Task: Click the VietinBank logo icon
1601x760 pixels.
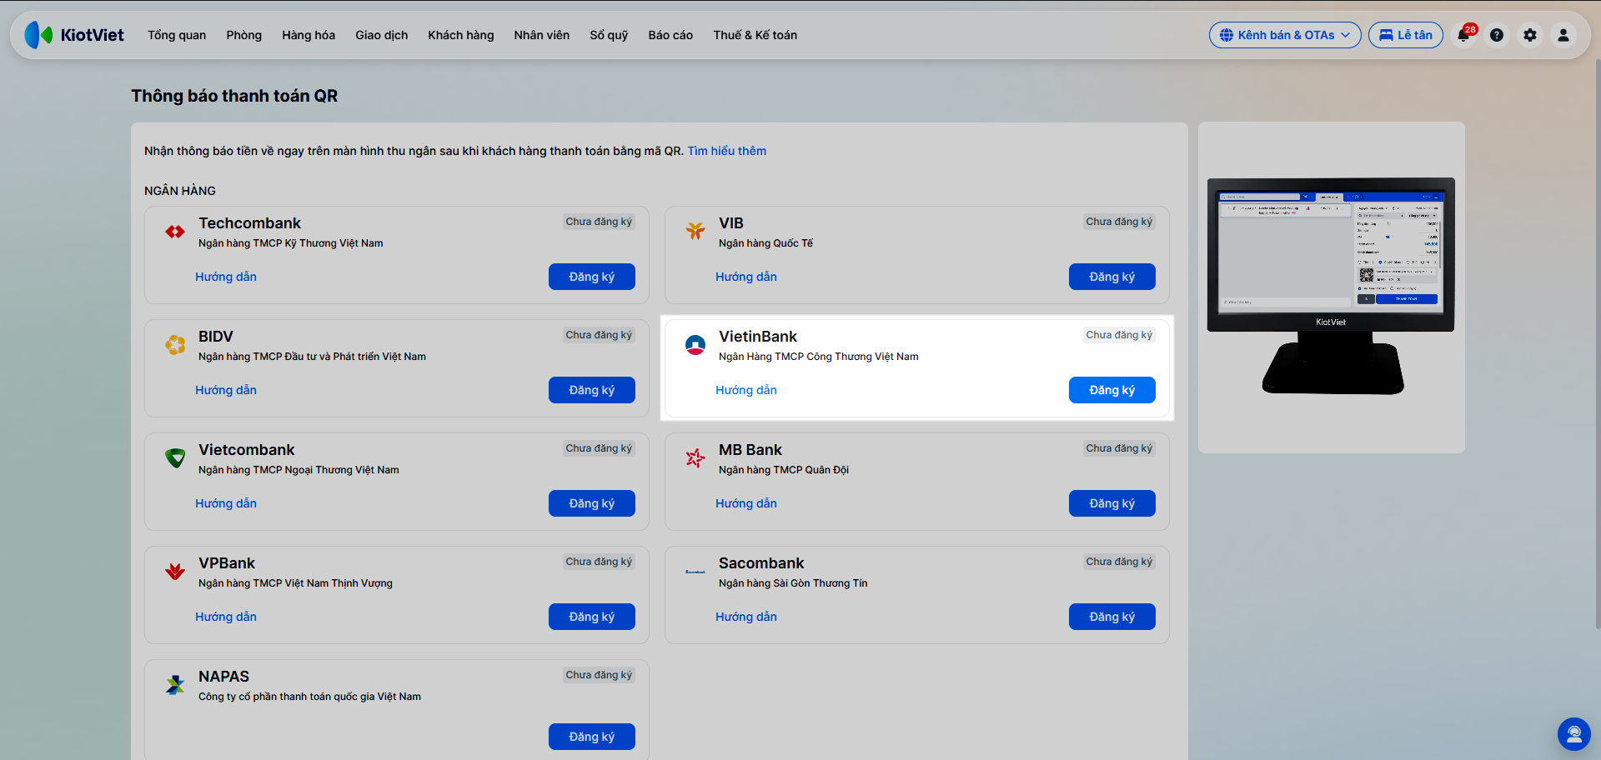Action: (x=695, y=344)
